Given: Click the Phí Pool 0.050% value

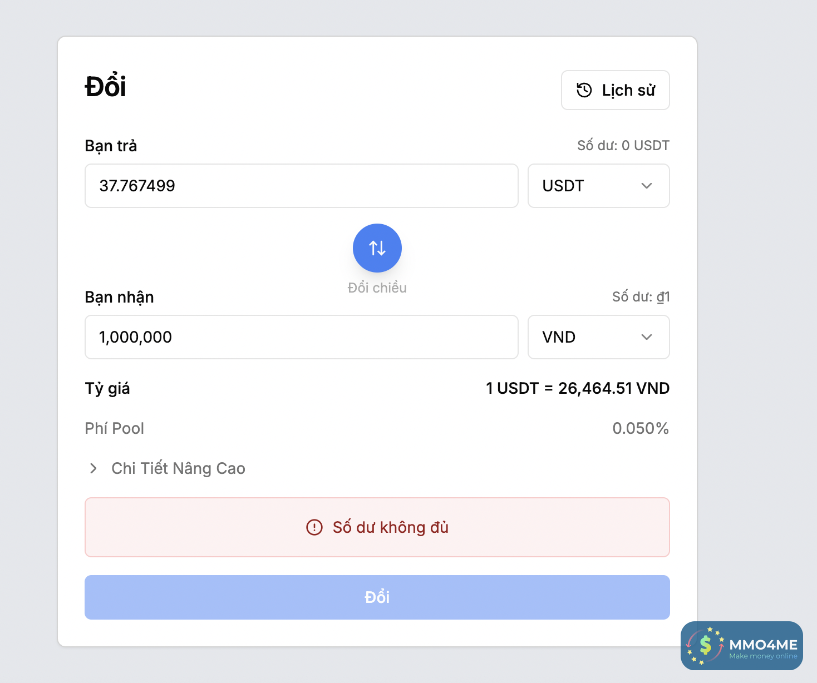Looking at the screenshot, I should [640, 428].
